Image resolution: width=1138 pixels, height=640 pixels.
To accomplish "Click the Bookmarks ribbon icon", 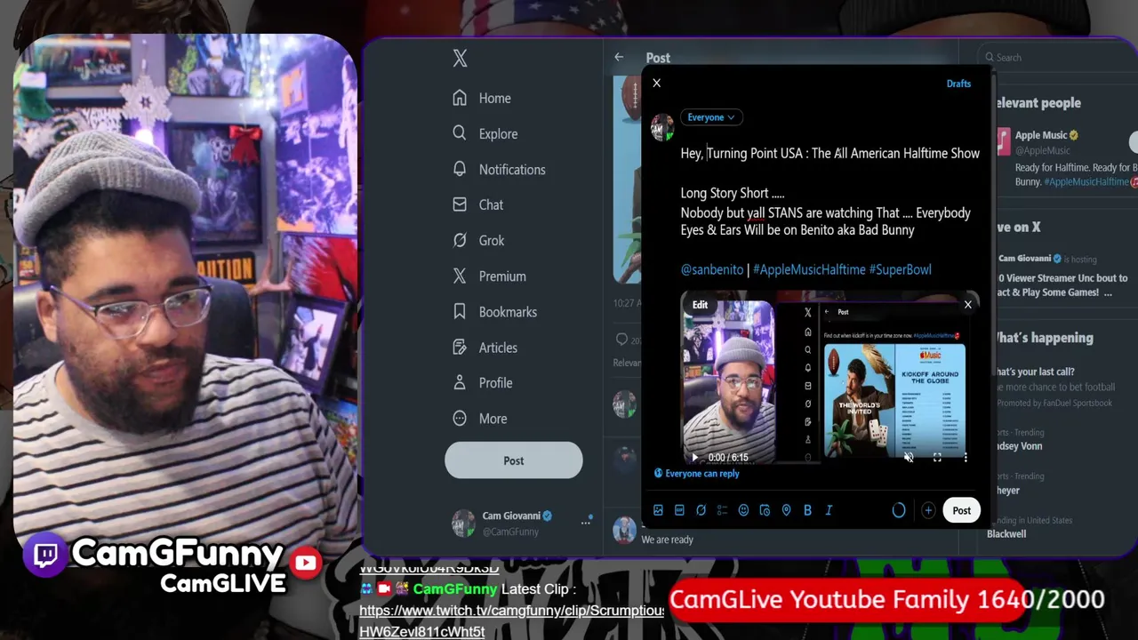I will 460,311.
